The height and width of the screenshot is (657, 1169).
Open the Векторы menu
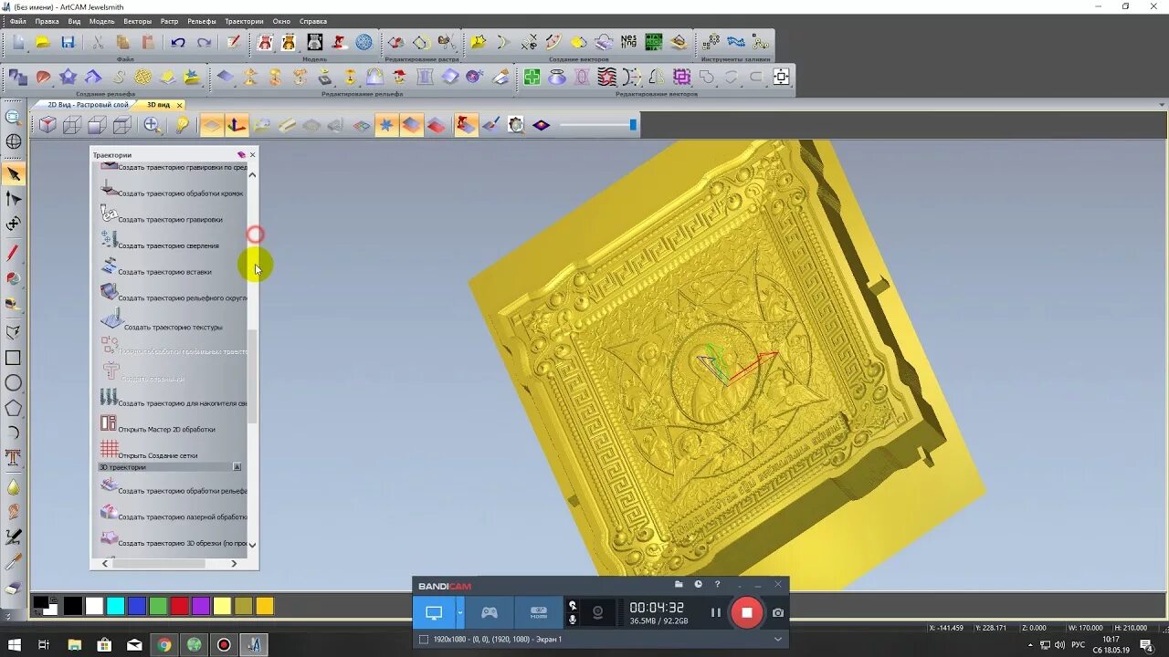click(x=138, y=21)
